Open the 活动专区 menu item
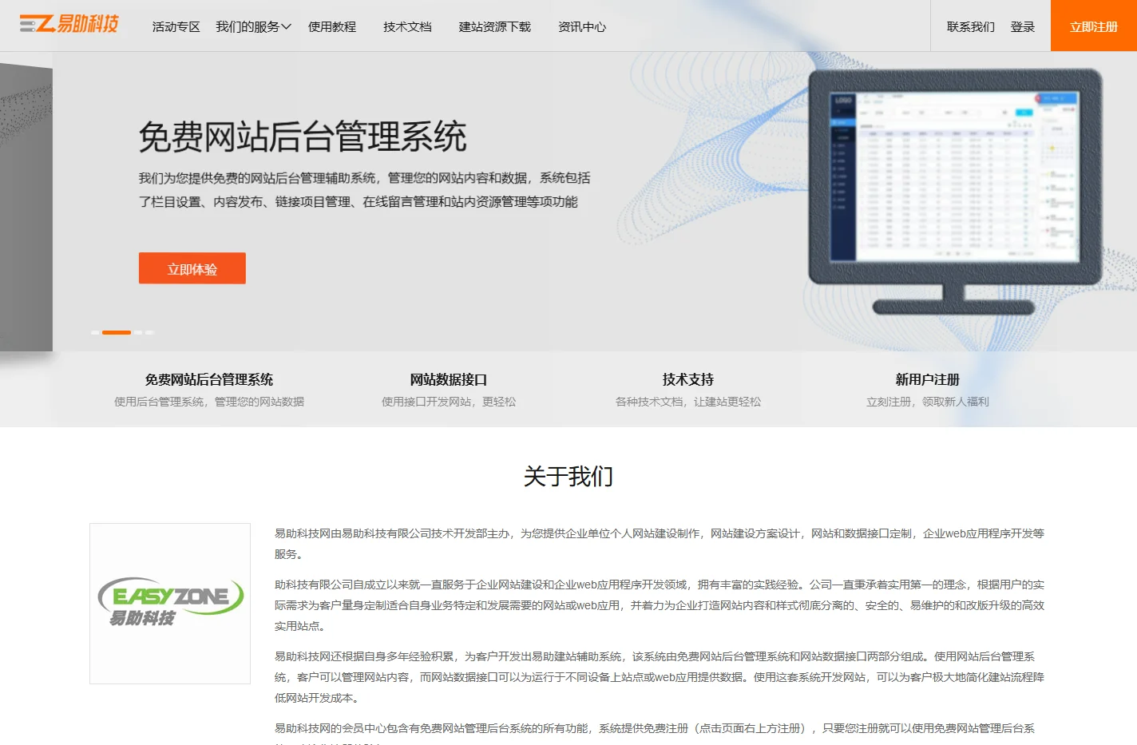 point(176,27)
